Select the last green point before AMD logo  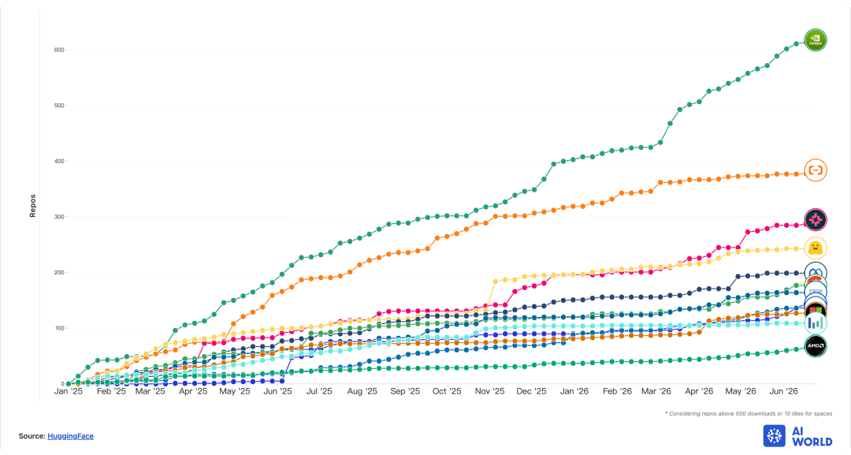[x=797, y=349]
